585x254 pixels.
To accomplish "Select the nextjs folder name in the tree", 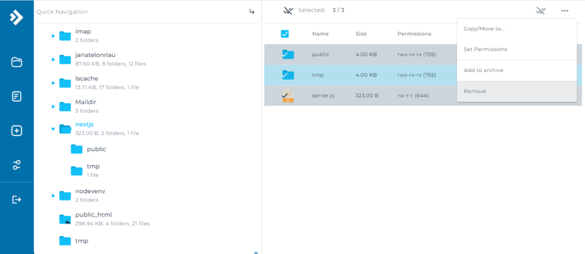I will click(85, 124).
